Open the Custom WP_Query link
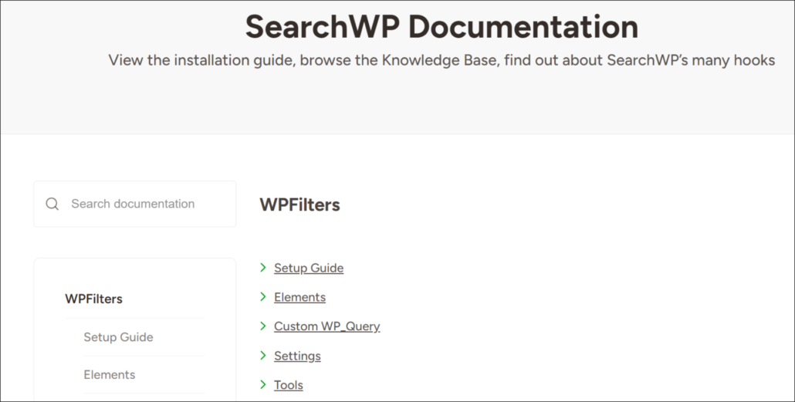The height and width of the screenshot is (402, 795). (x=327, y=326)
